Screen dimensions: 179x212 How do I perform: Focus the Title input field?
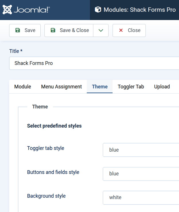click(94, 63)
